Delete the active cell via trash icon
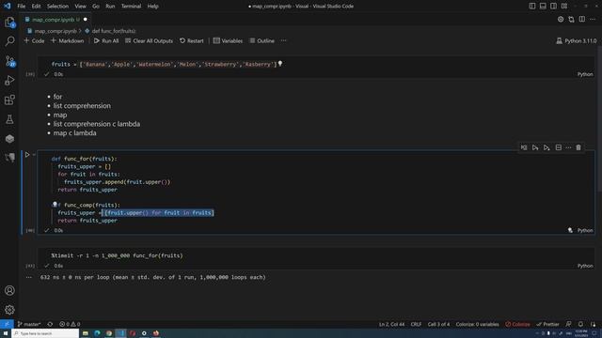Viewport: 602px width, 338px height. click(578, 147)
